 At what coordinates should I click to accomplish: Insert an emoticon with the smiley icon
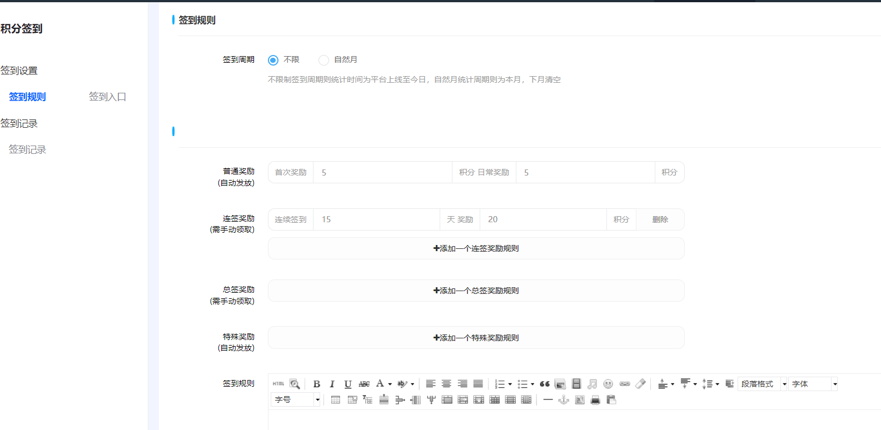tap(608, 384)
